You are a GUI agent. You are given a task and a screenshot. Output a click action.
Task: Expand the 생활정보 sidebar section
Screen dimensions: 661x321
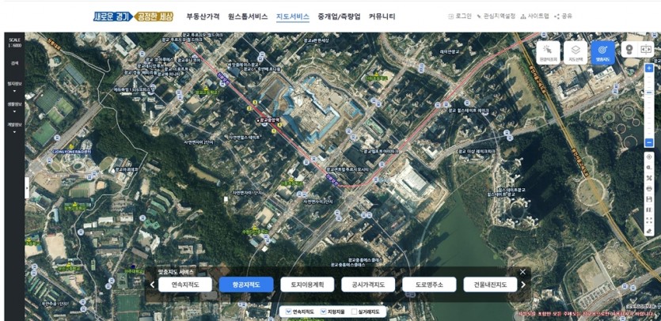14,106
